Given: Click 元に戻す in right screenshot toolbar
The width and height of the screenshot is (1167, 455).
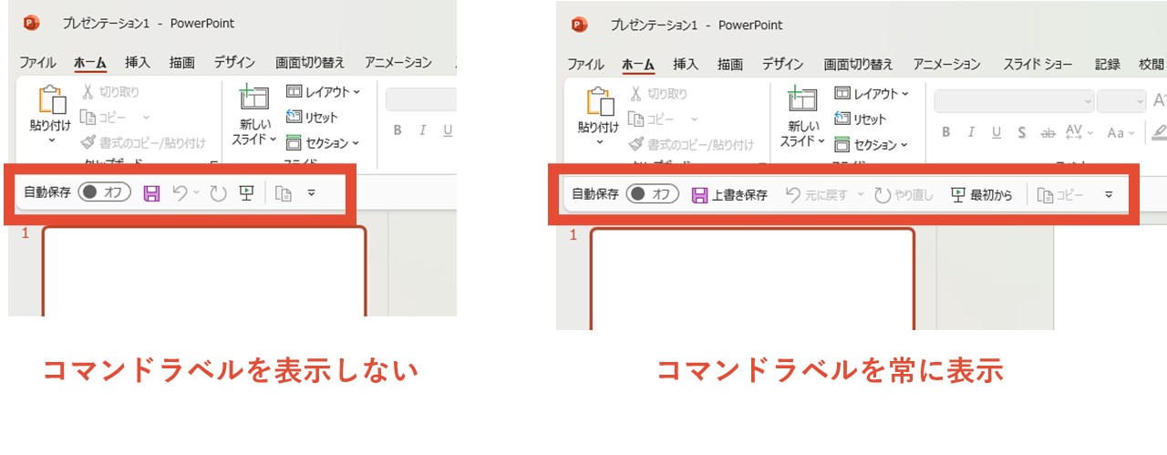Looking at the screenshot, I should pos(817,195).
